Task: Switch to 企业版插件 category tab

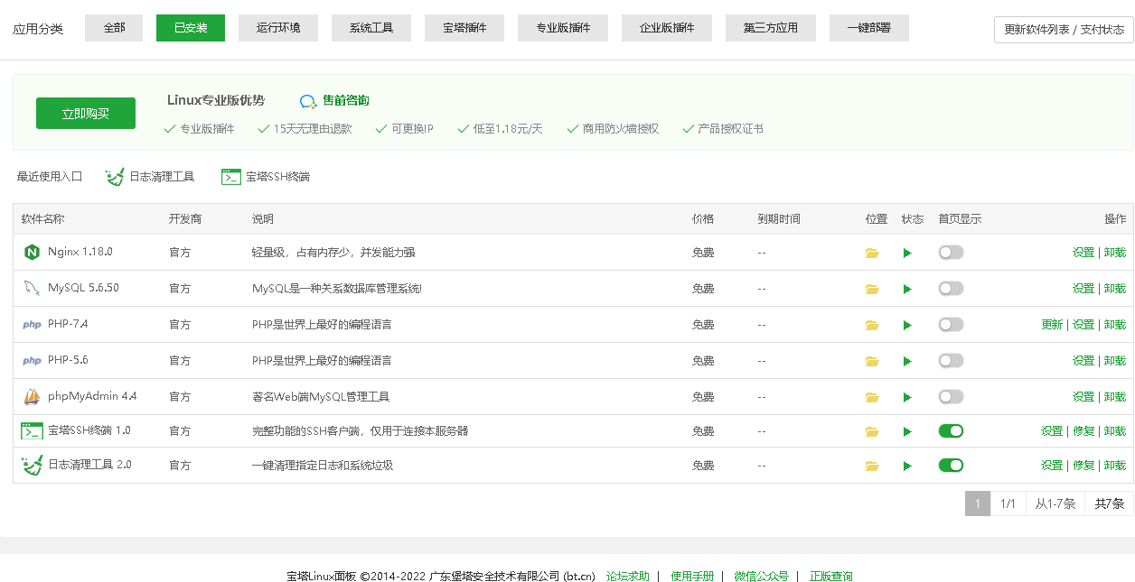Action: click(x=667, y=28)
